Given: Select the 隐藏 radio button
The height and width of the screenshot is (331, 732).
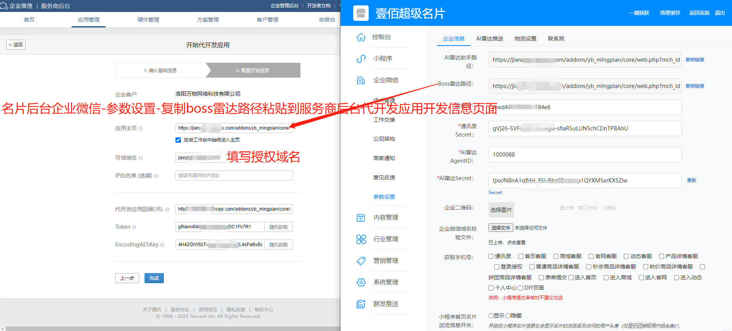Looking at the screenshot, I should 508,316.
